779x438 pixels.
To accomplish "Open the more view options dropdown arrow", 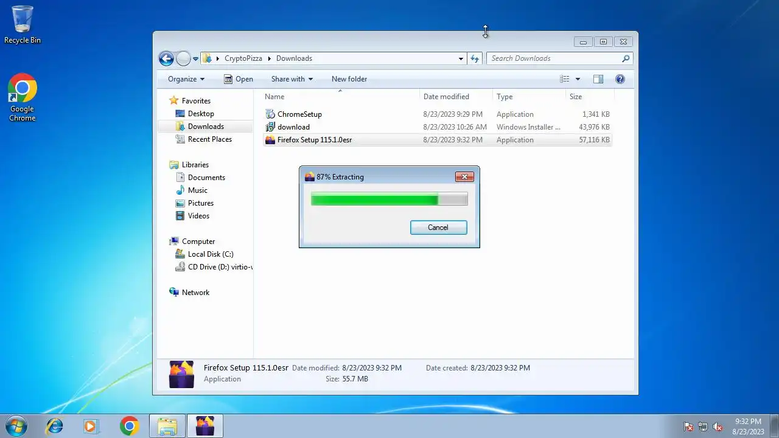I will click(x=578, y=79).
